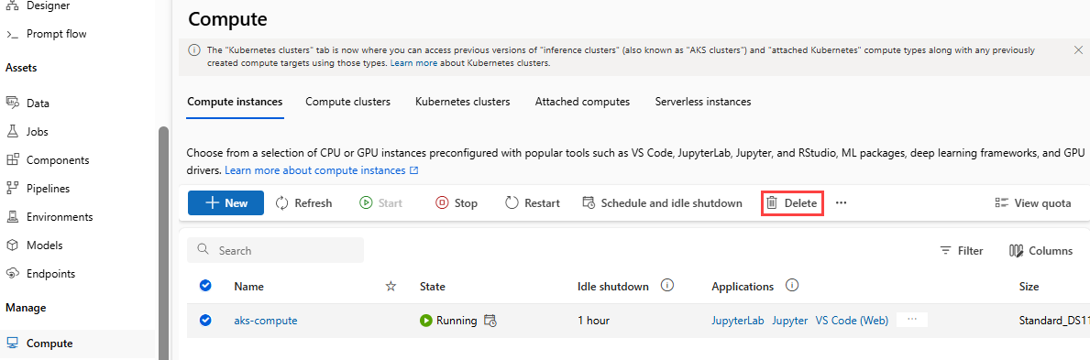This screenshot has height=360, width=1090.
Task: Launch JupyterLab for aks-compute
Action: point(738,321)
